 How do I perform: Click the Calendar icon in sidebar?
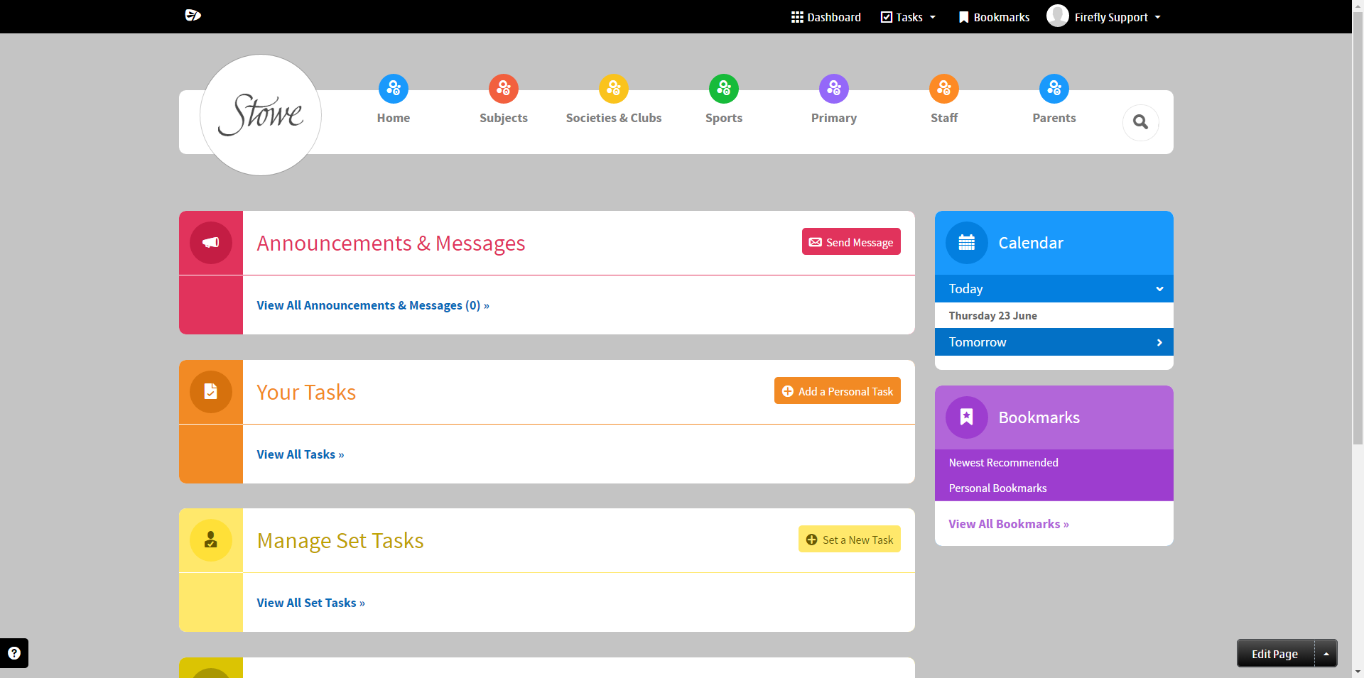[966, 243]
